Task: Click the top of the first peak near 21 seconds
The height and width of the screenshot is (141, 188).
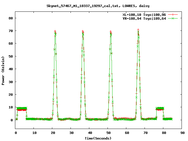Action: pos(55,31)
